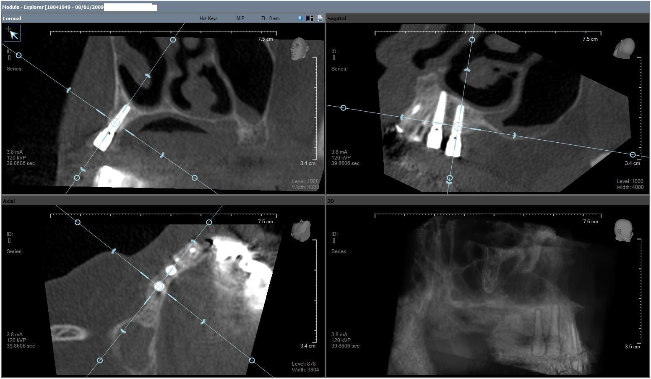Grab the bottom-left rotation handle in Axial view
The image size is (651, 379).
pos(100,360)
